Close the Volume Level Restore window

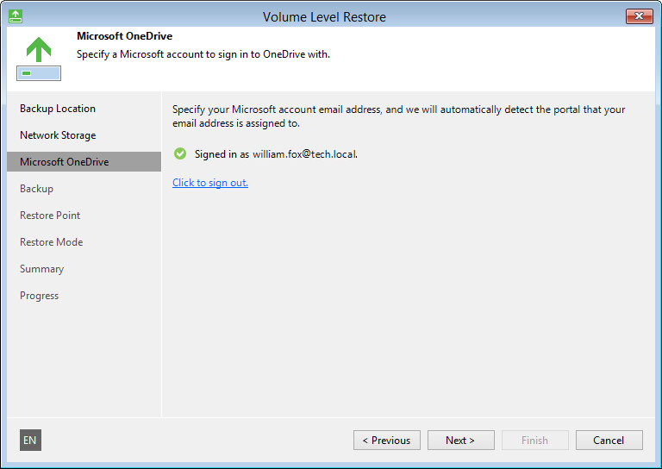click(x=640, y=16)
